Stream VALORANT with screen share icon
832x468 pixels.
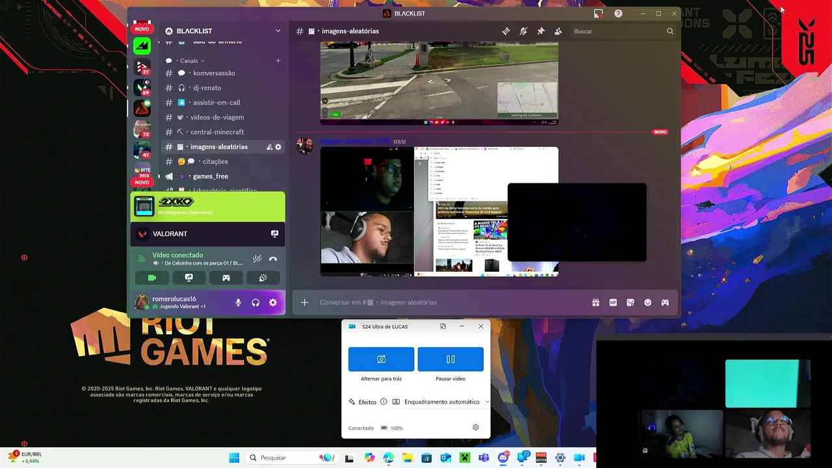[274, 234]
